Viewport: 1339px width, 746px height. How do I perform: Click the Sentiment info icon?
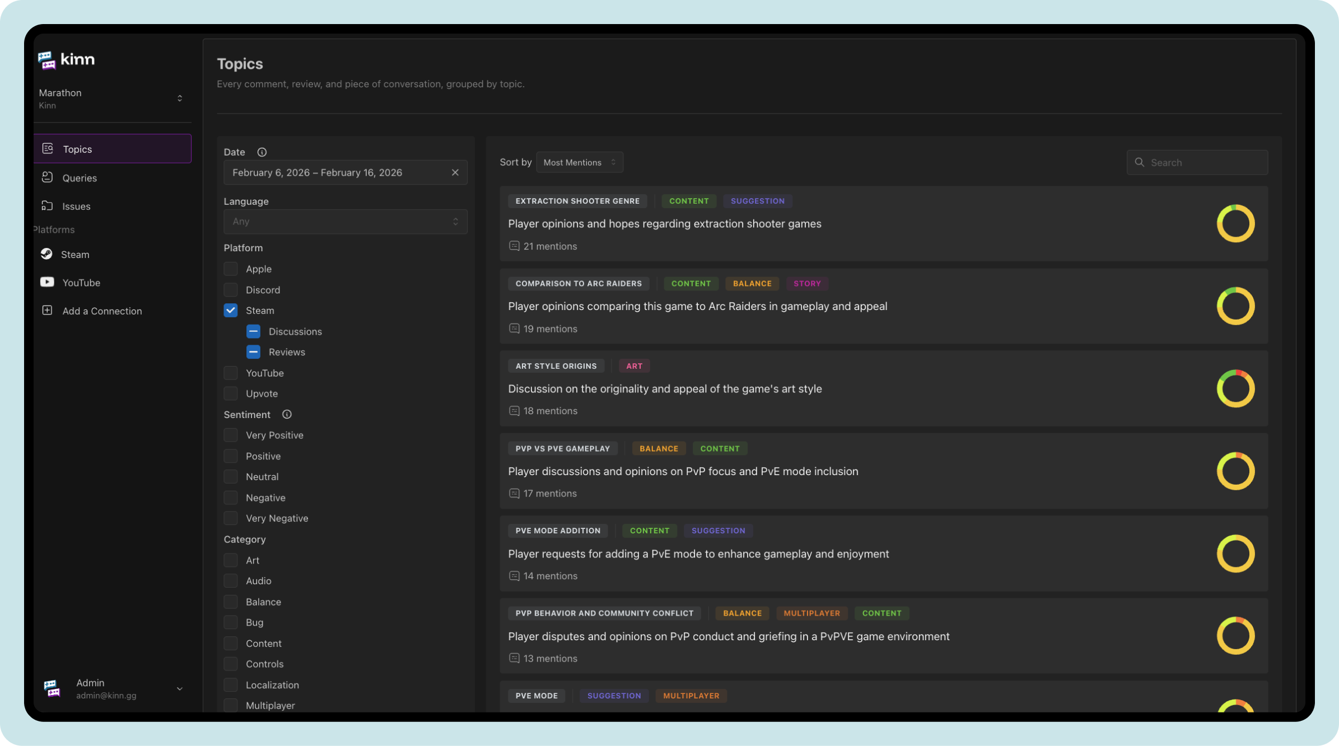(x=287, y=415)
